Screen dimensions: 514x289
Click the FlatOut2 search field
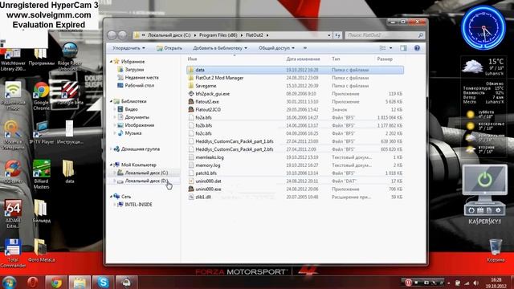384,35
